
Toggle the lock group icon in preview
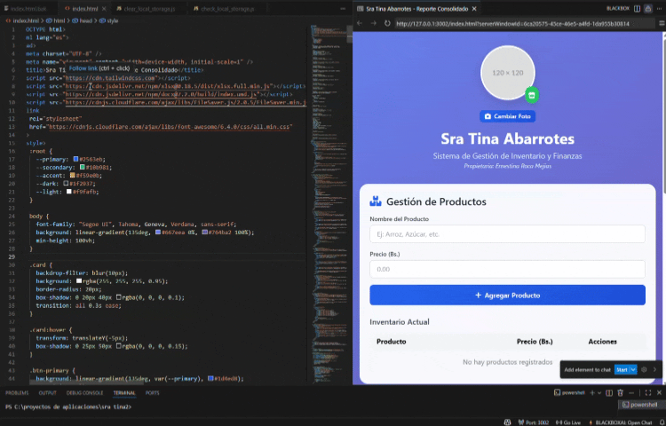tap(647, 9)
